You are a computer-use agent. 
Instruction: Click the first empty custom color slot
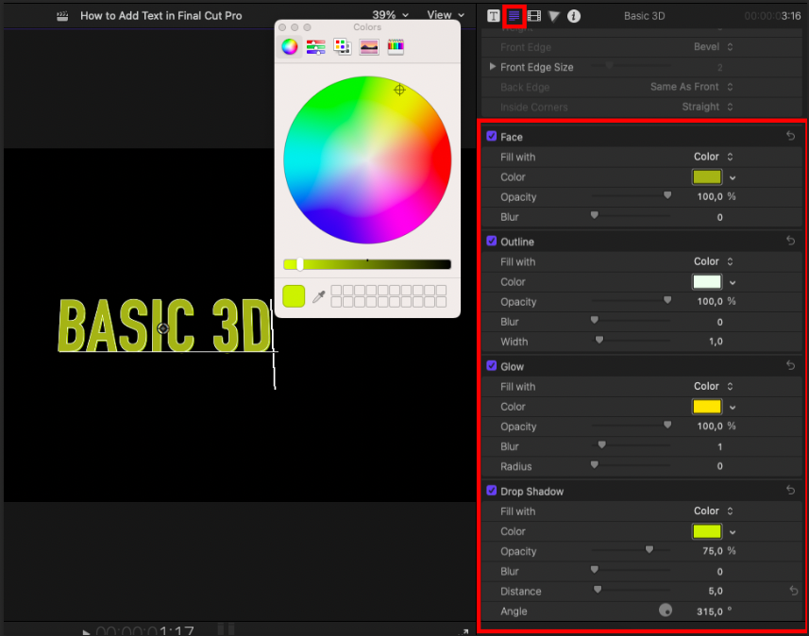(x=336, y=291)
